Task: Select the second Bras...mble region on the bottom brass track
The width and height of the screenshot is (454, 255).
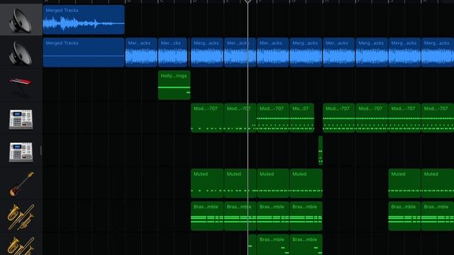Action: [x=306, y=244]
